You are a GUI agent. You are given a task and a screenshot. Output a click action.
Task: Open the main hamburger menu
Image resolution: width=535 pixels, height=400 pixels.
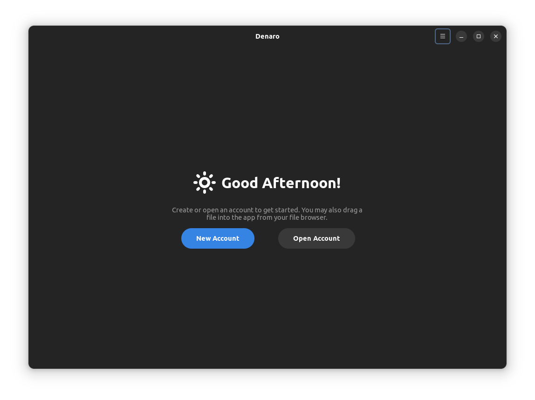point(443,36)
